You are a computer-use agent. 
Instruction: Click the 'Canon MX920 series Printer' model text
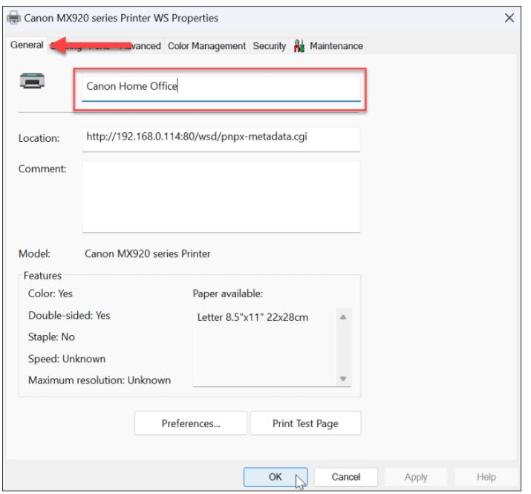(x=148, y=253)
